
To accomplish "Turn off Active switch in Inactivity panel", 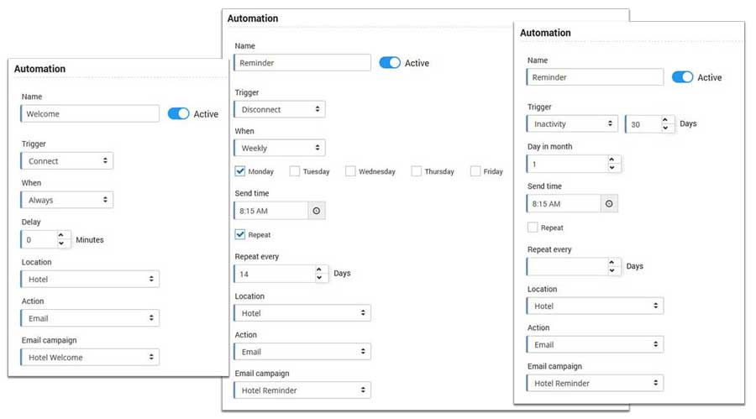I will tap(682, 77).
